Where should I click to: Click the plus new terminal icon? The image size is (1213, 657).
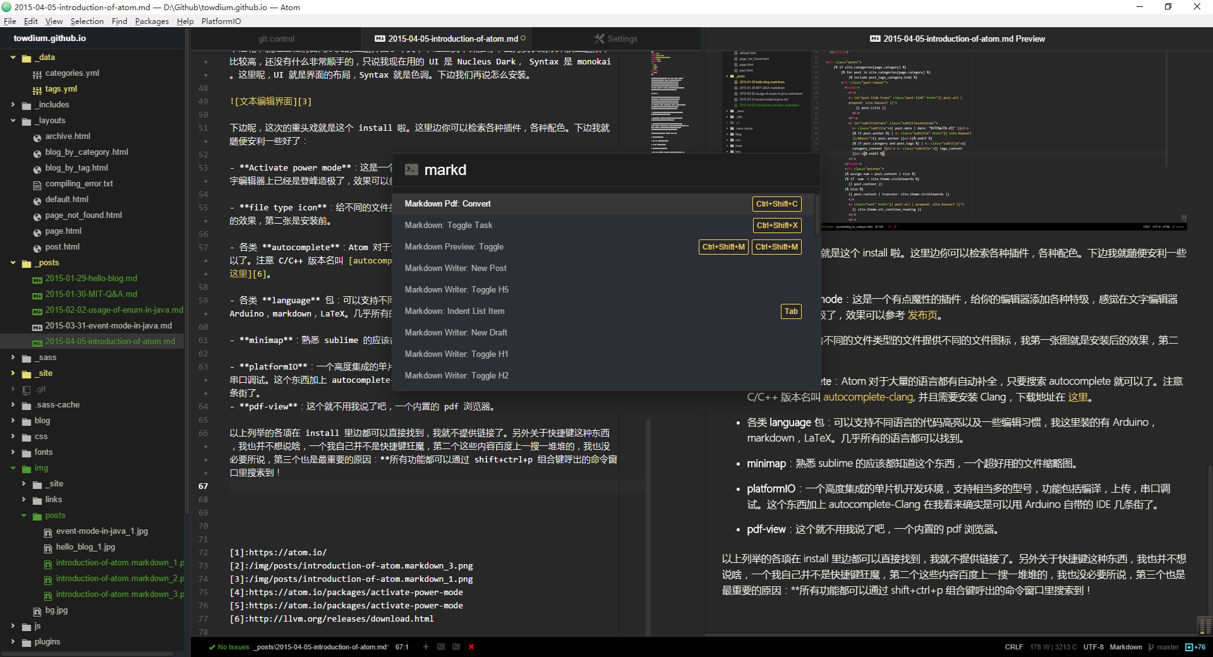click(x=426, y=647)
